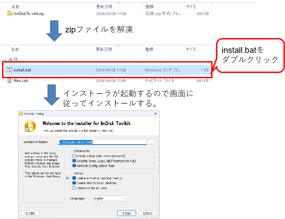Enable Shortcuts for all users

tap(74, 188)
